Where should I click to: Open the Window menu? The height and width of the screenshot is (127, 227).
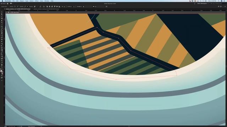coord(47,1)
